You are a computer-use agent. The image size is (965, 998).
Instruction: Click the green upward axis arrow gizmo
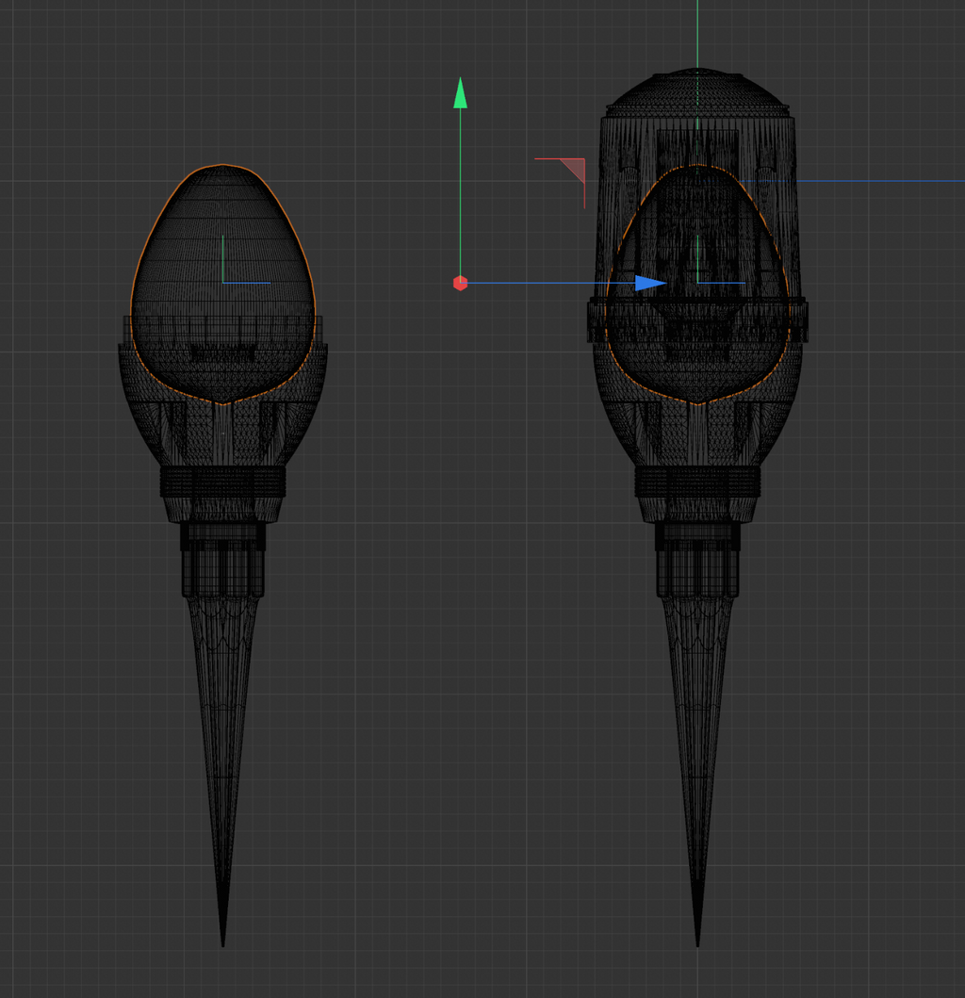coord(460,93)
